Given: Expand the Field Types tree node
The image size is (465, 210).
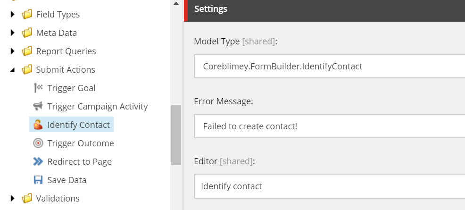Looking at the screenshot, I should 12,14.
